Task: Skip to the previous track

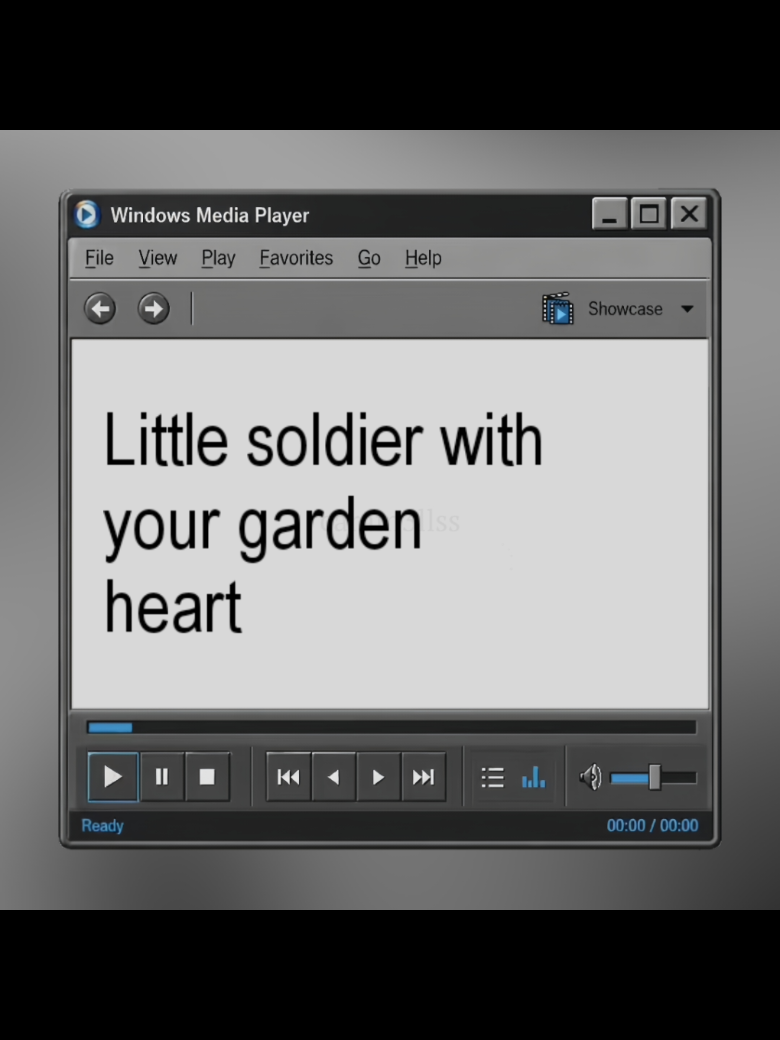Action: pyautogui.click(x=288, y=777)
